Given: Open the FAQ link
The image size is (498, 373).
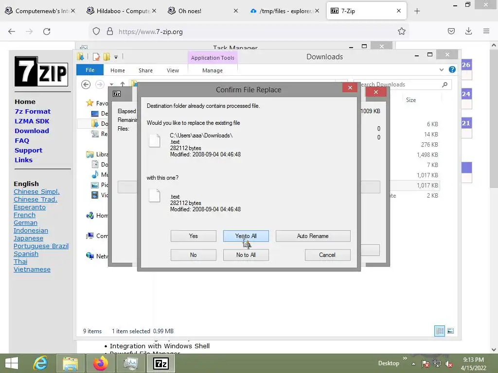Looking at the screenshot, I should [21, 140].
